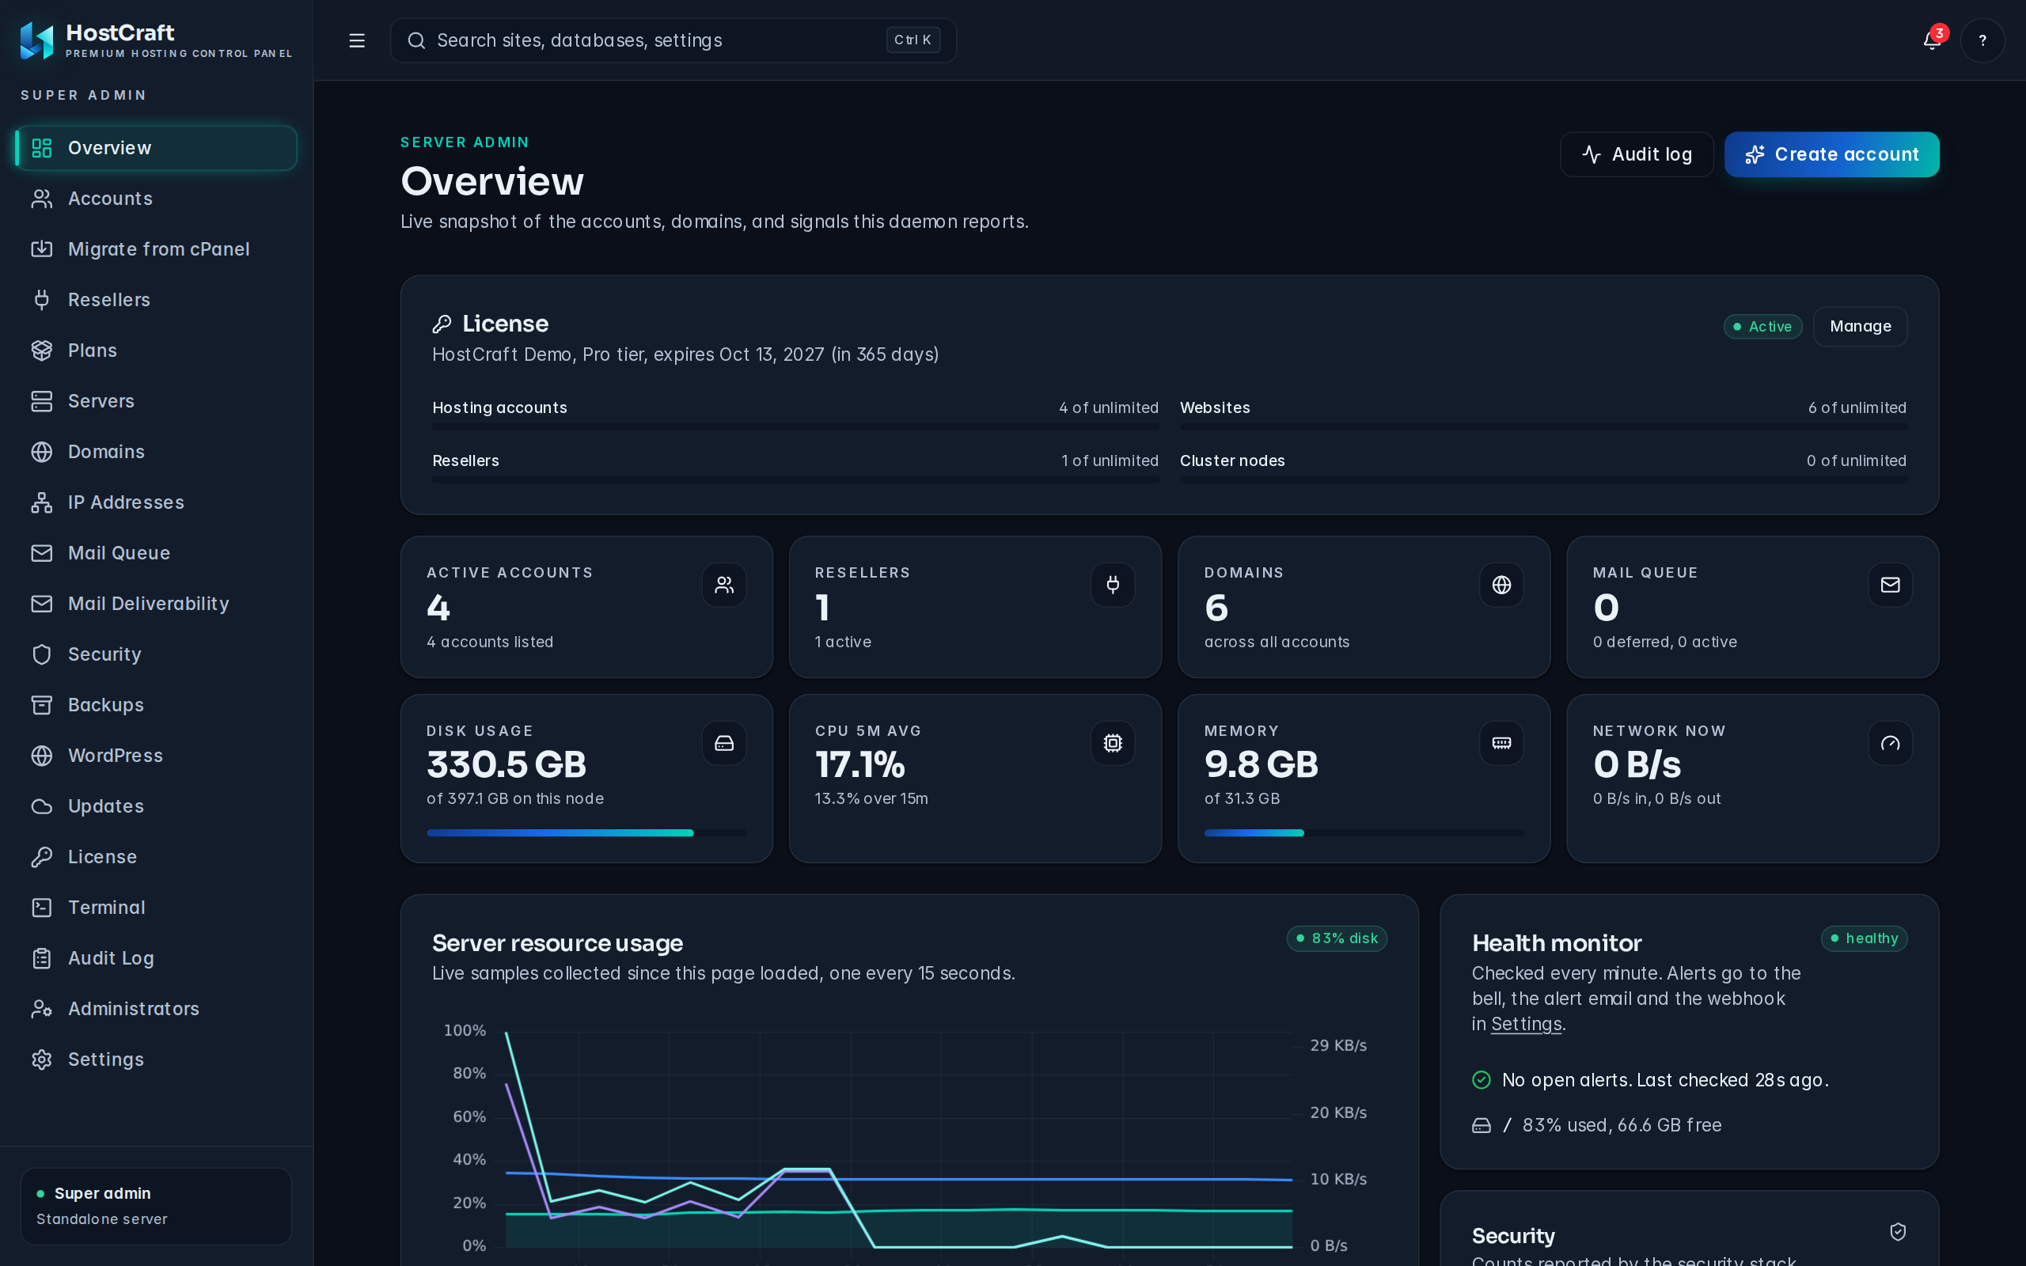Click the memory icon in Memory card
Image resolution: width=2026 pixels, height=1266 pixels.
pos(1501,743)
